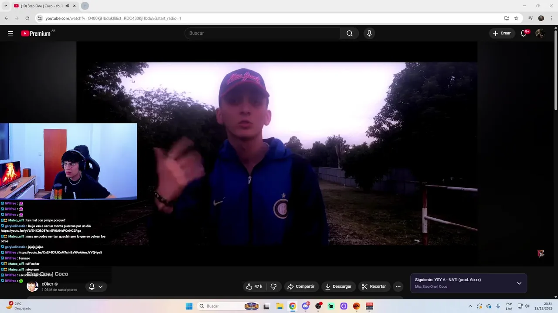Open the tab search dropdown arrow
Screen dimensions: 558x313
pos(6,6)
